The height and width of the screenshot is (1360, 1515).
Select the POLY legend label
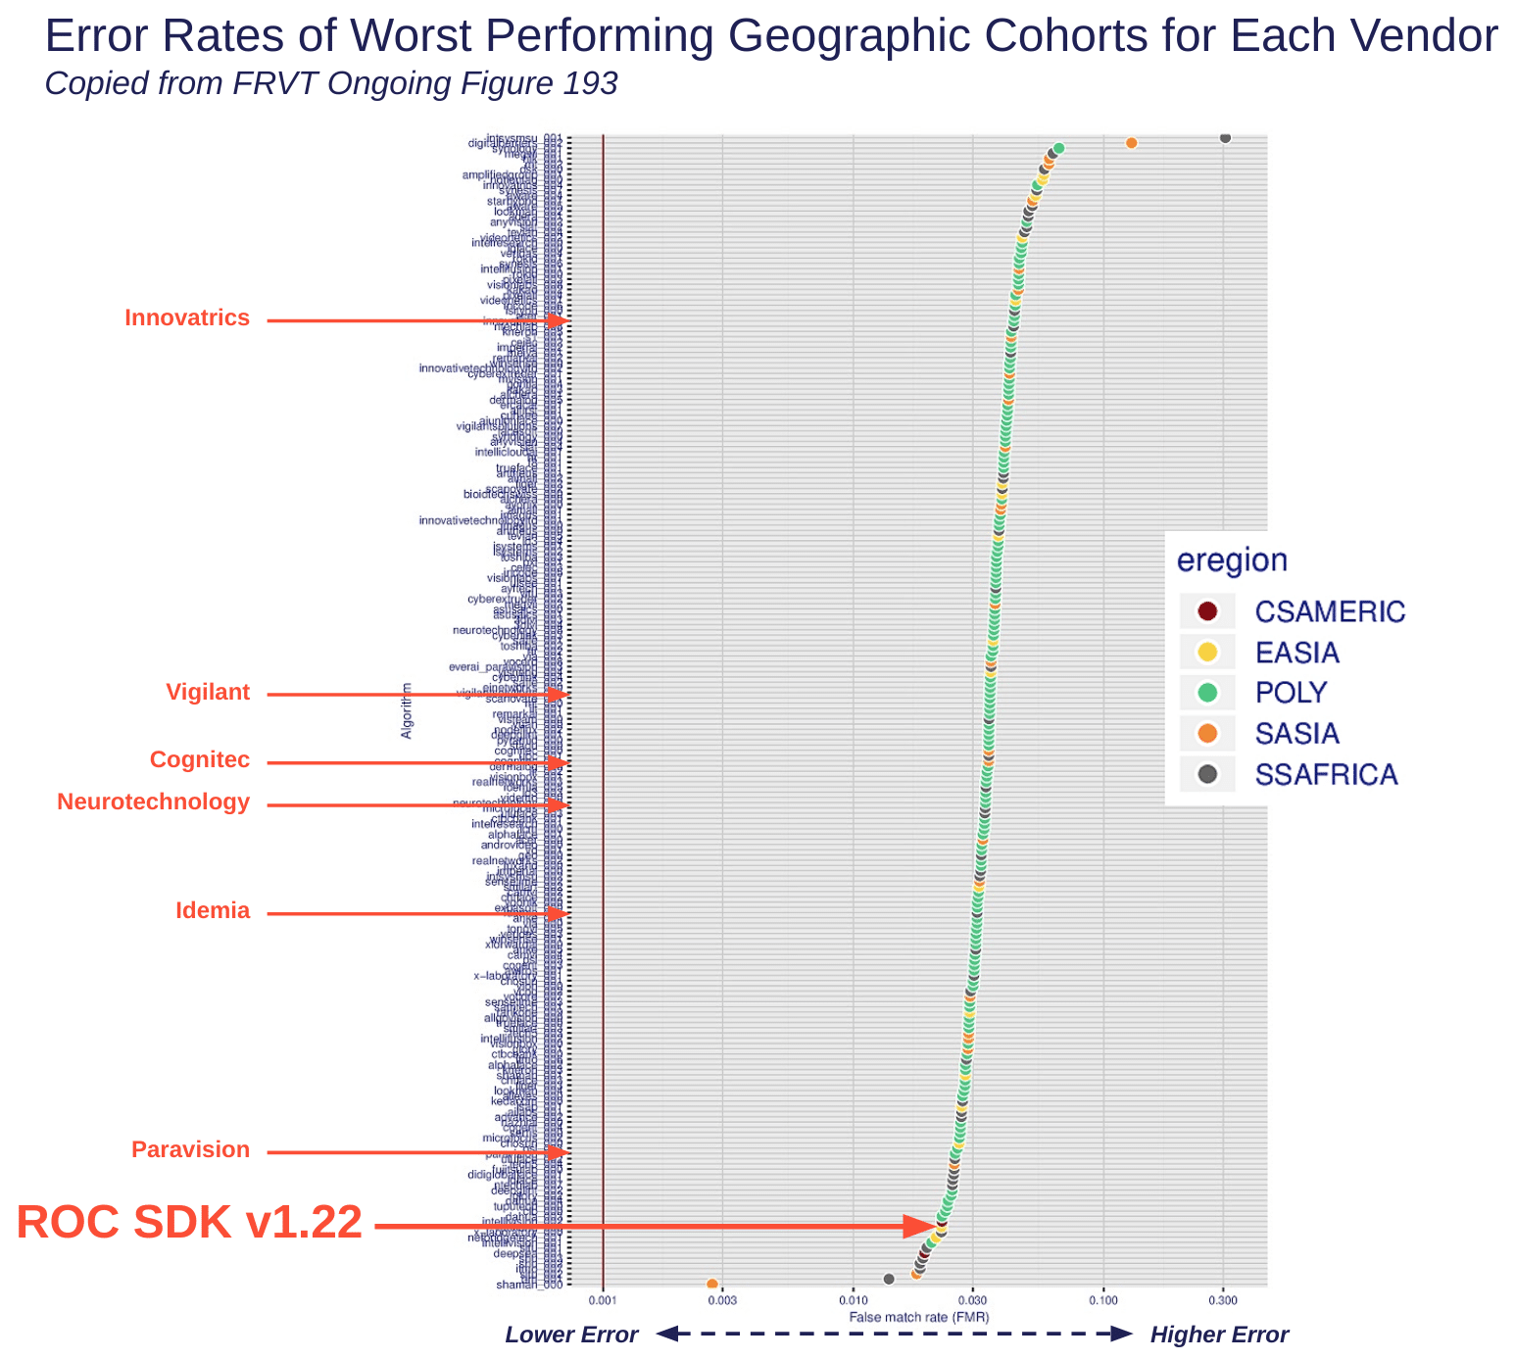pos(1291,693)
